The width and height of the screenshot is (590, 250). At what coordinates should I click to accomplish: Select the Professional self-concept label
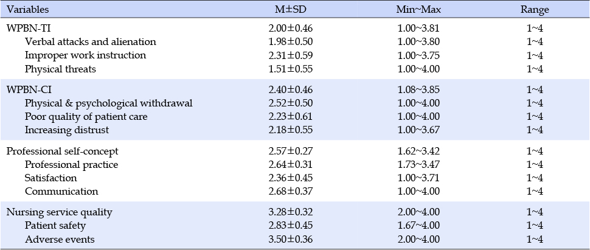coord(63,151)
